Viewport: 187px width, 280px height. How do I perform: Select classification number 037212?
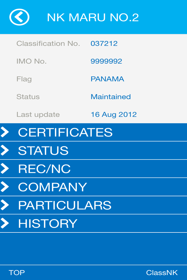104,43
